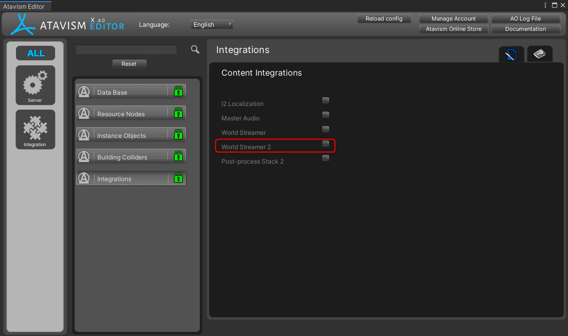Toggle the Master Audio checkbox
The image size is (568, 336).
pyautogui.click(x=325, y=115)
